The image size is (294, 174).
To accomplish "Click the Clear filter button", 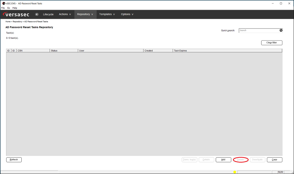I will (272, 43).
